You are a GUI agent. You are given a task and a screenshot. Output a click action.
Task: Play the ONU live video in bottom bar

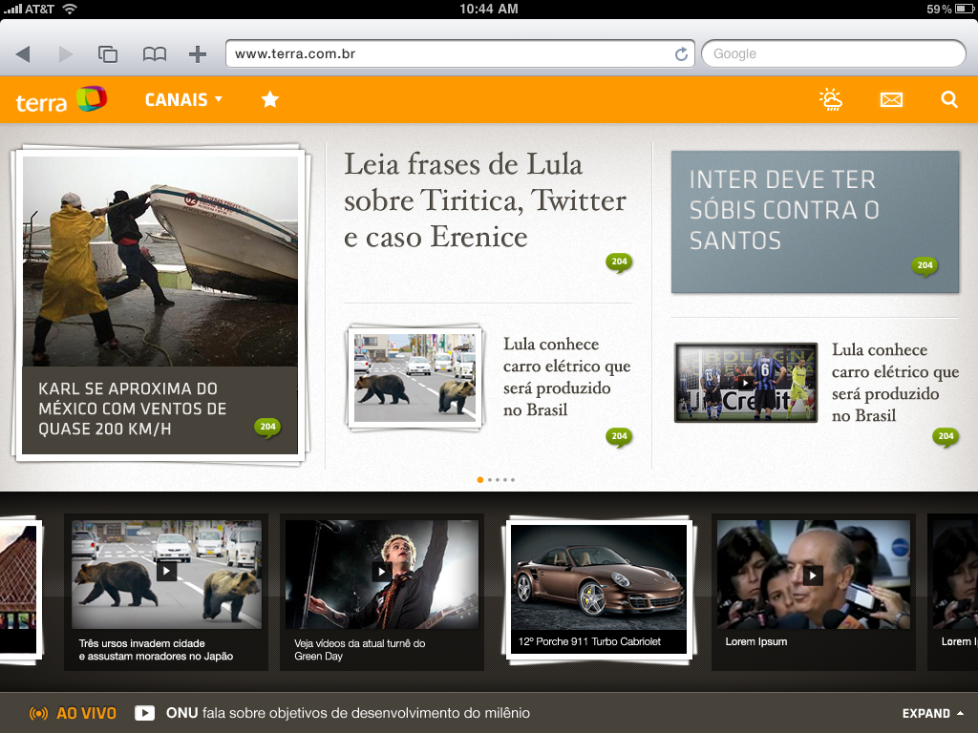tap(145, 713)
